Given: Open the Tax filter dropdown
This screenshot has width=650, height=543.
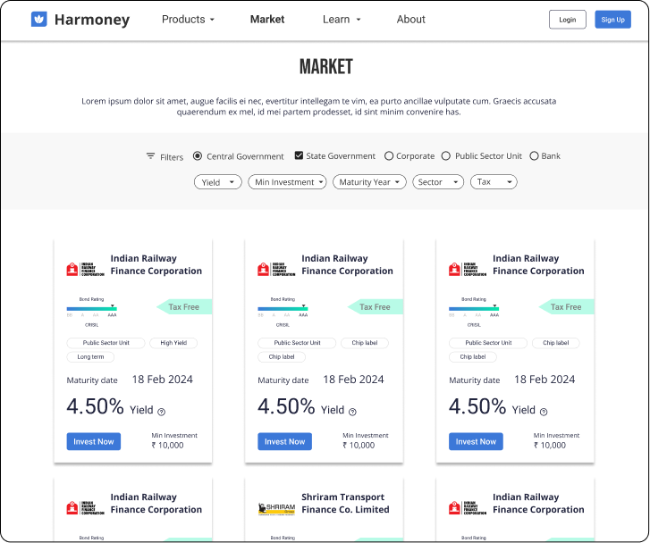Looking at the screenshot, I should click(494, 182).
